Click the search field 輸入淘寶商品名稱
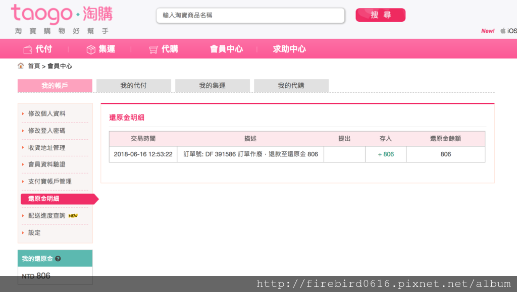The image size is (517, 292). point(250,15)
